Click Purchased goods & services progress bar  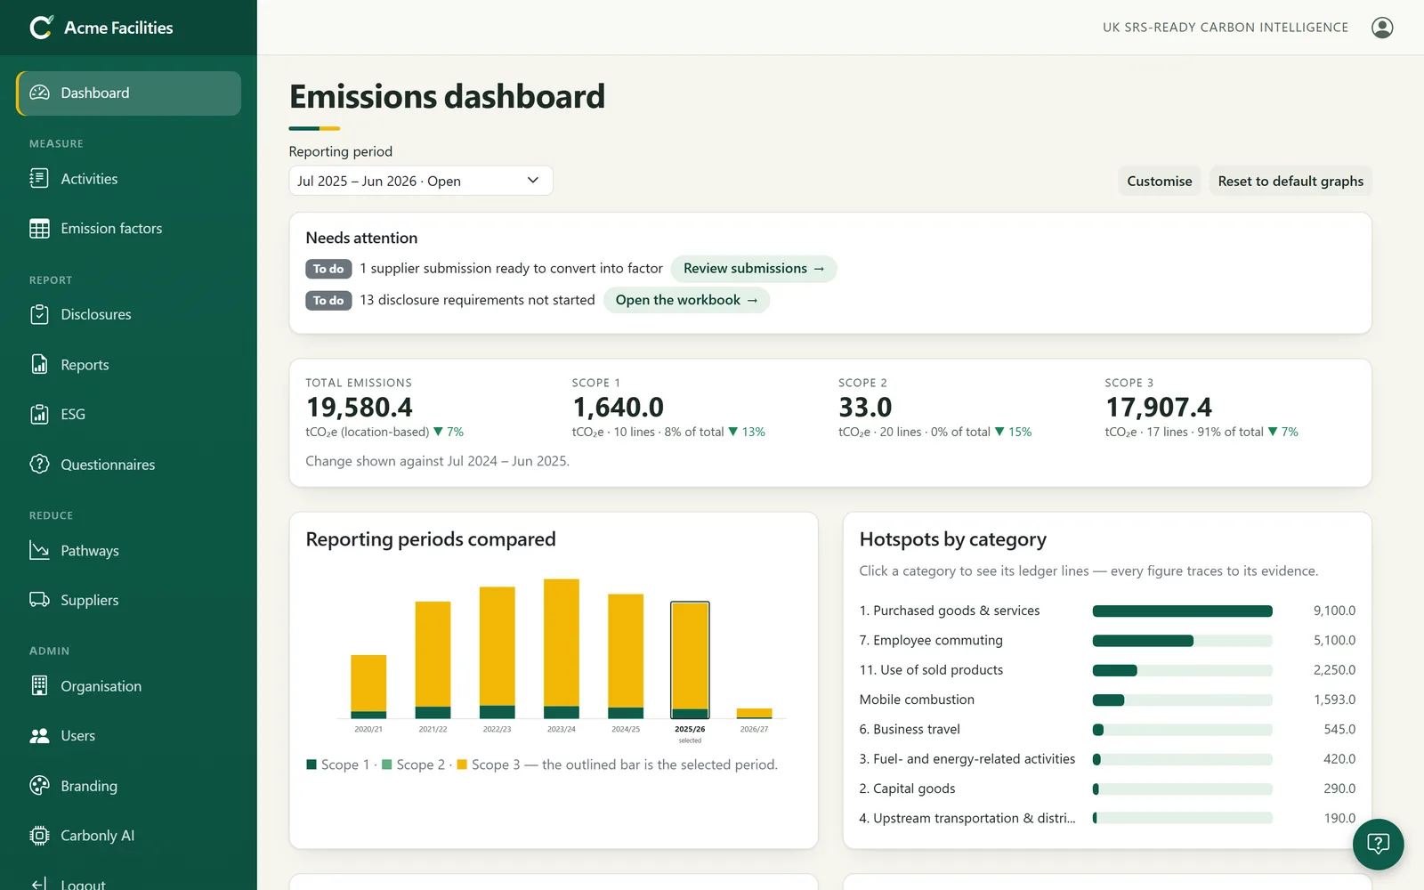point(1182,611)
